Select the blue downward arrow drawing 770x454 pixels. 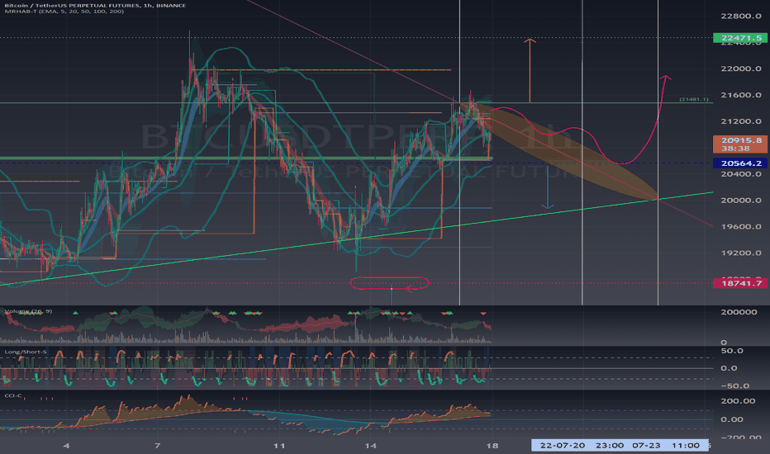(x=548, y=187)
